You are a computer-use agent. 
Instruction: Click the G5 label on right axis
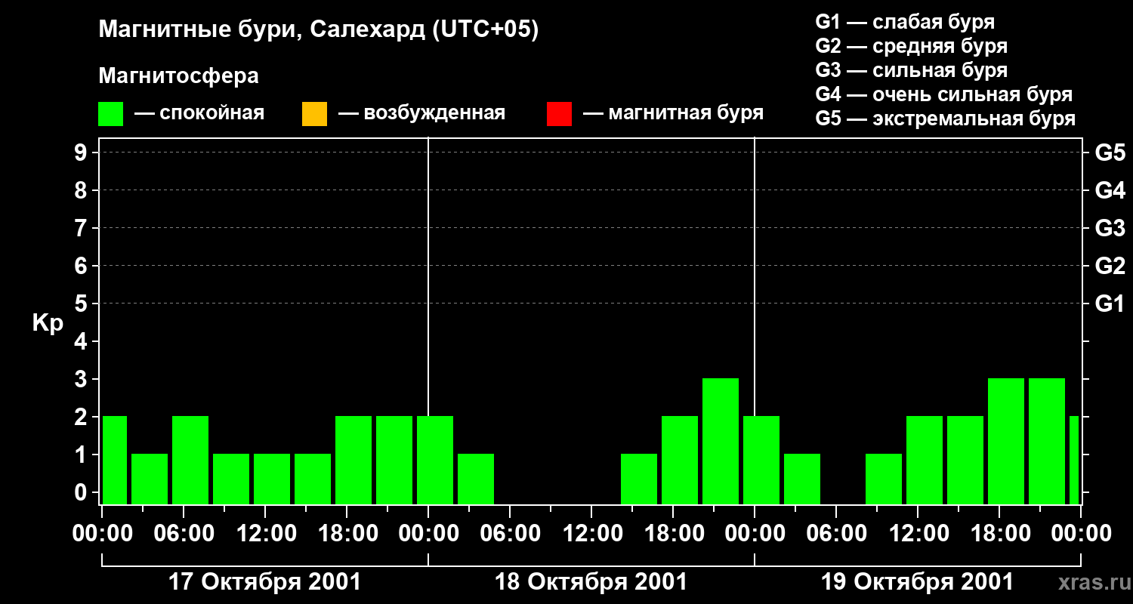tap(1110, 153)
